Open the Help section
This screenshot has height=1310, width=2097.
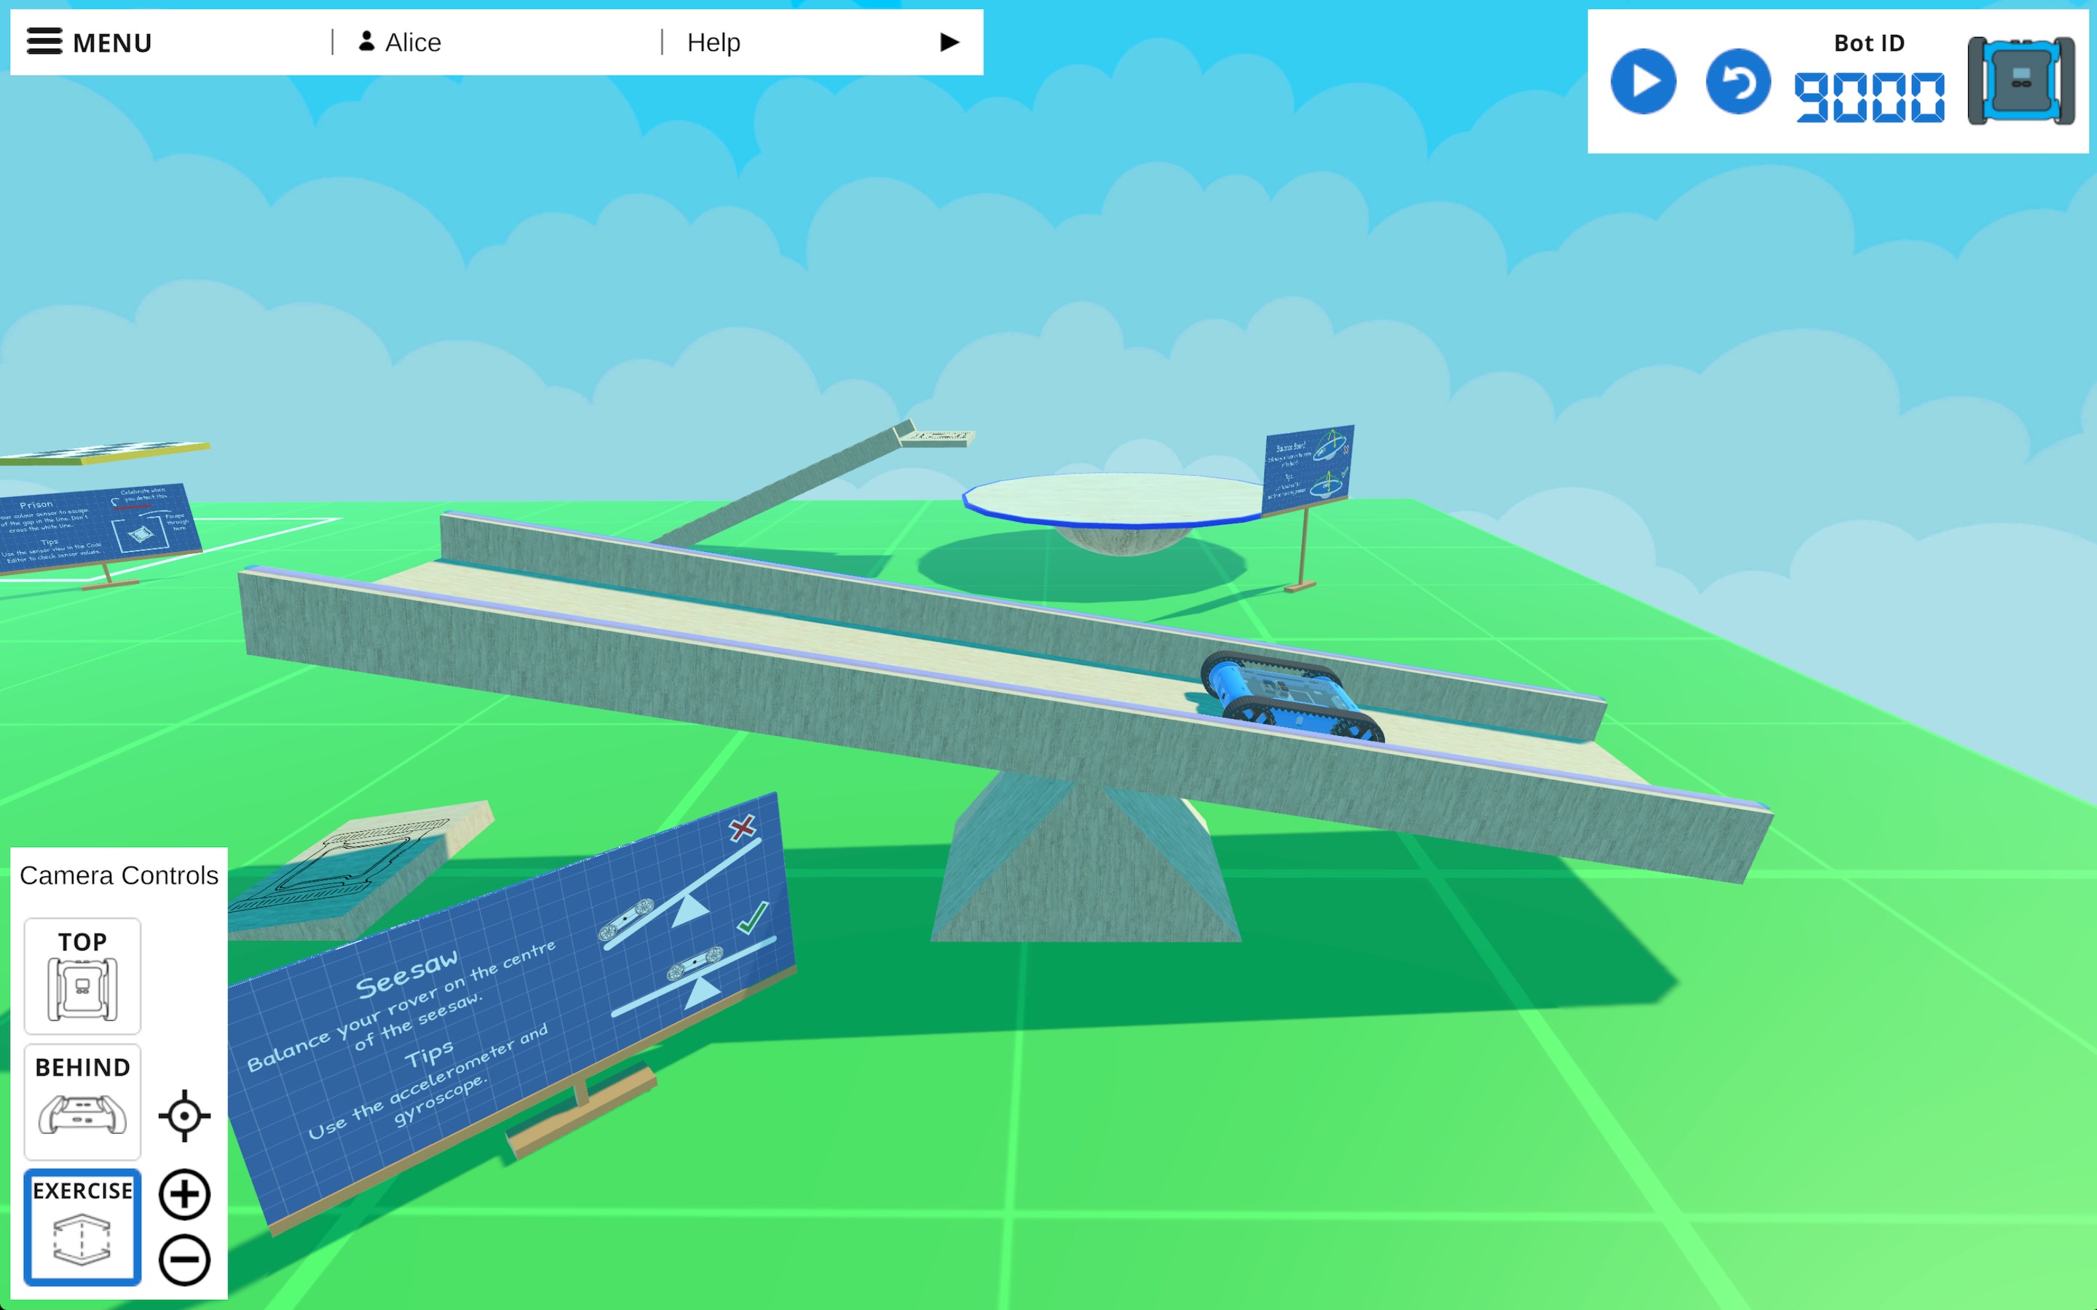713,42
